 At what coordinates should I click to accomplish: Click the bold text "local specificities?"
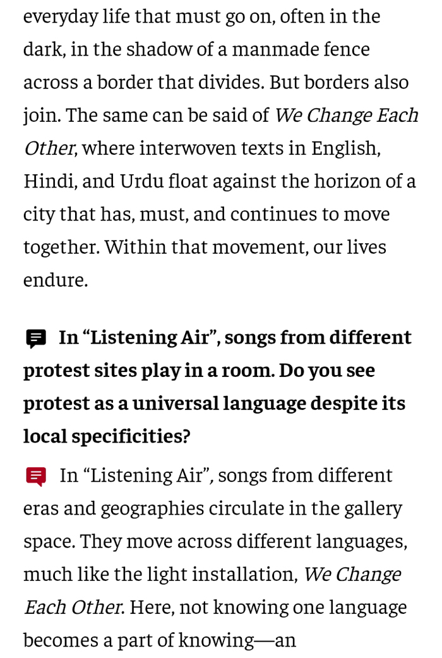tap(107, 436)
